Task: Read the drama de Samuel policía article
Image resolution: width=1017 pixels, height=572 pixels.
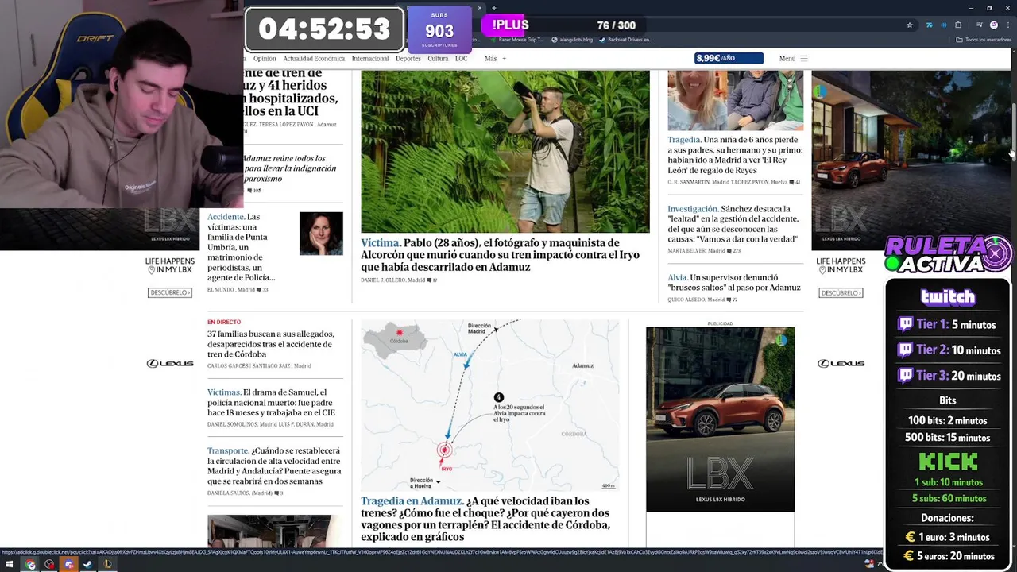Action: (271, 402)
